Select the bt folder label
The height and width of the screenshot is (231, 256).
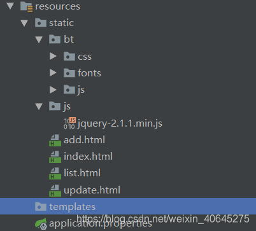point(69,39)
